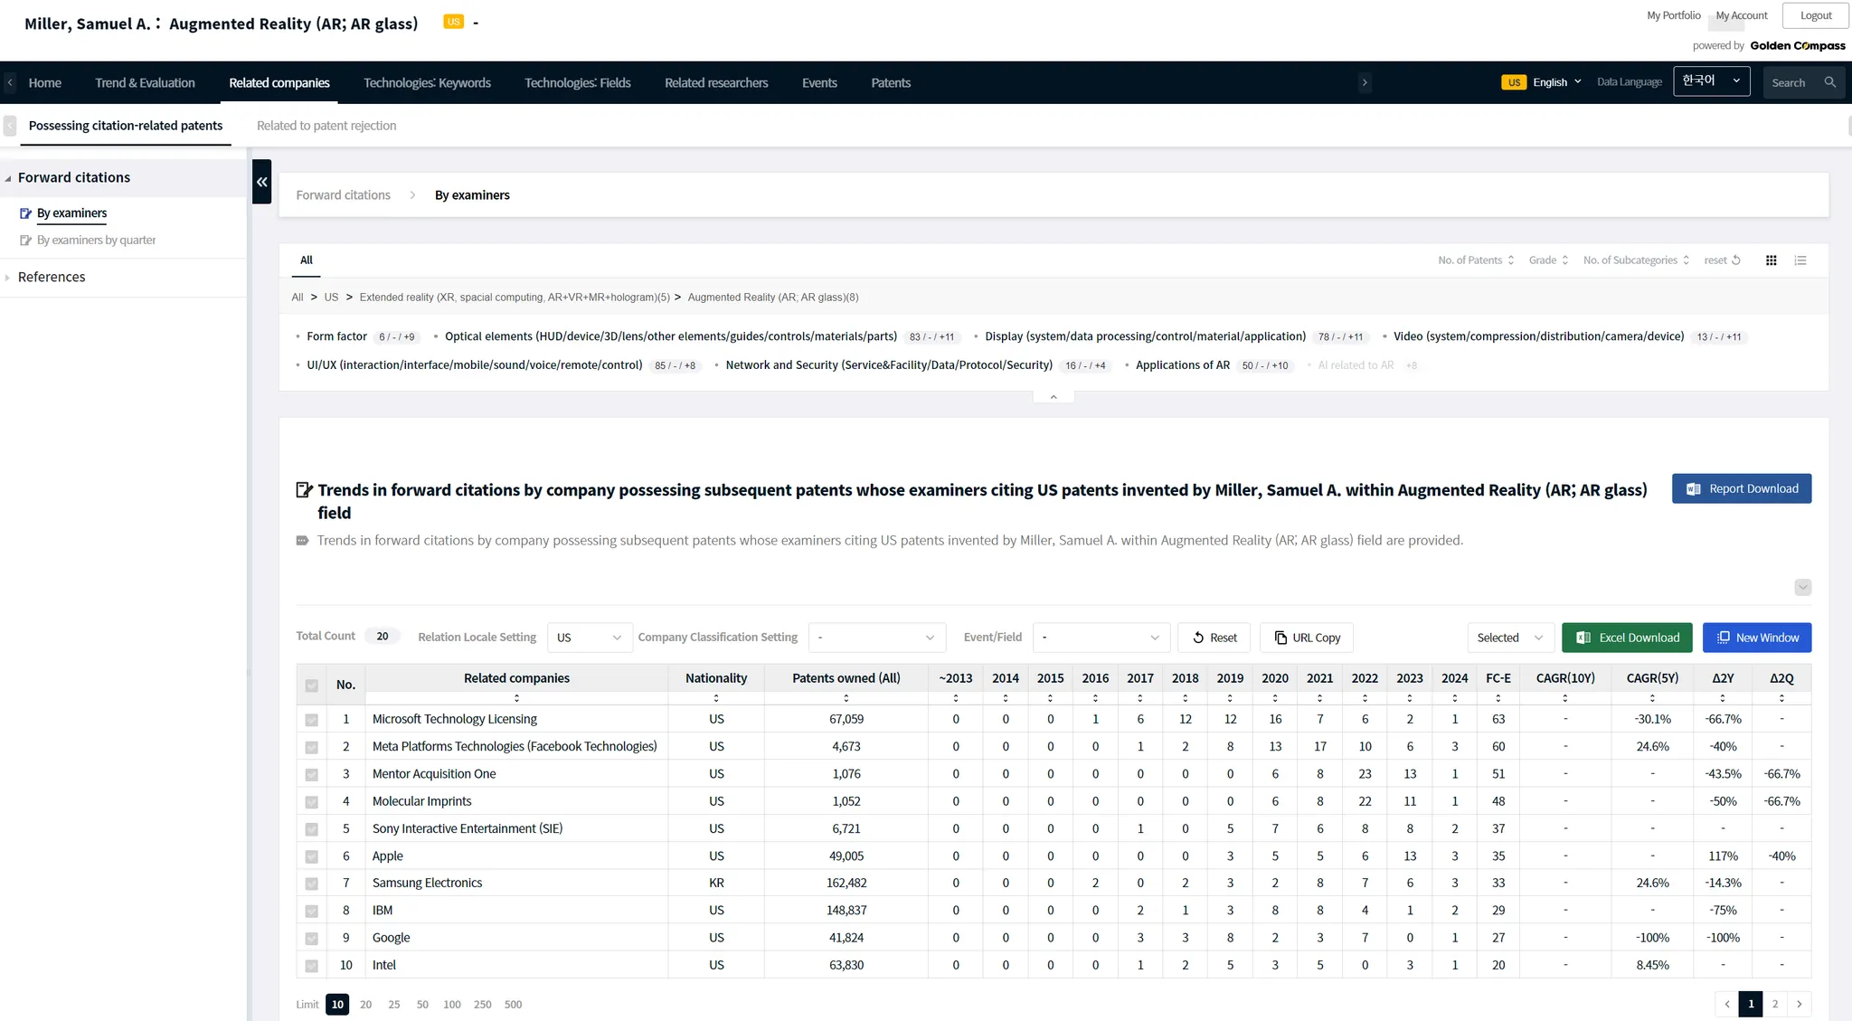Open Company Classification Setting dropdown
This screenshot has height=1021, width=1852.
(x=875, y=638)
